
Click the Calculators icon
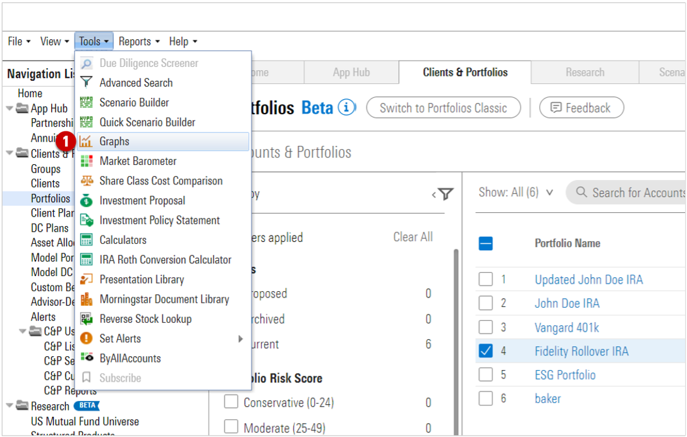tap(87, 240)
